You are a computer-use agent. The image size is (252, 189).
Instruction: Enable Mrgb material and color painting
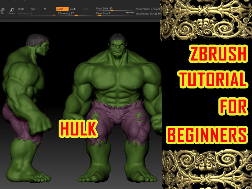(20, 9)
